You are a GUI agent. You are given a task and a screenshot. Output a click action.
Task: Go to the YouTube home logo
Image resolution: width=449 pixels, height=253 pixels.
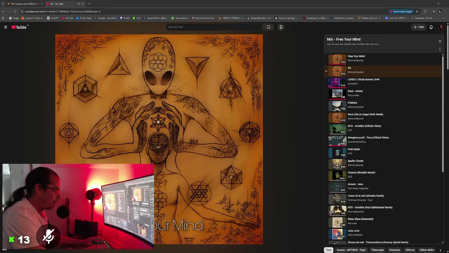click(x=20, y=27)
